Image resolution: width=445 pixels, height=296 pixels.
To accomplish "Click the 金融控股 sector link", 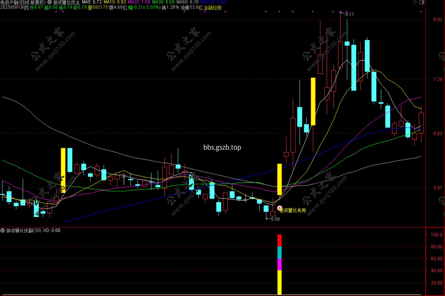I will pyautogui.click(x=213, y=7).
